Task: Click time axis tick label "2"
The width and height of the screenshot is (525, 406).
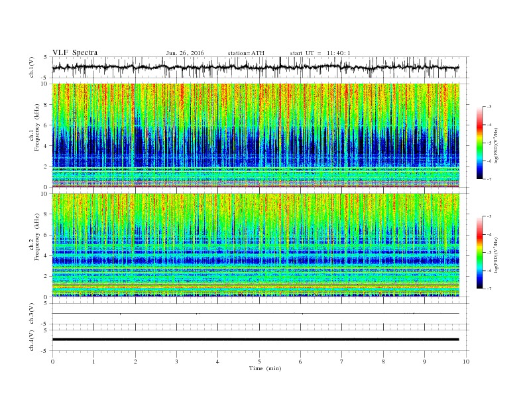Action: click(135, 362)
